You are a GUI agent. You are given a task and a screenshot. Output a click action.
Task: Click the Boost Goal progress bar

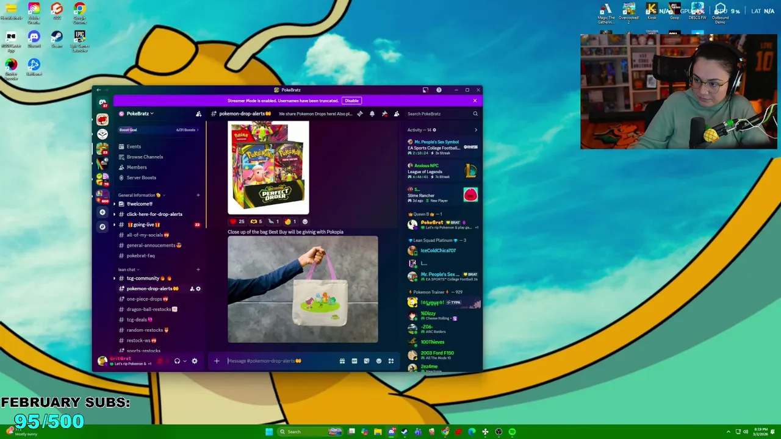159,130
